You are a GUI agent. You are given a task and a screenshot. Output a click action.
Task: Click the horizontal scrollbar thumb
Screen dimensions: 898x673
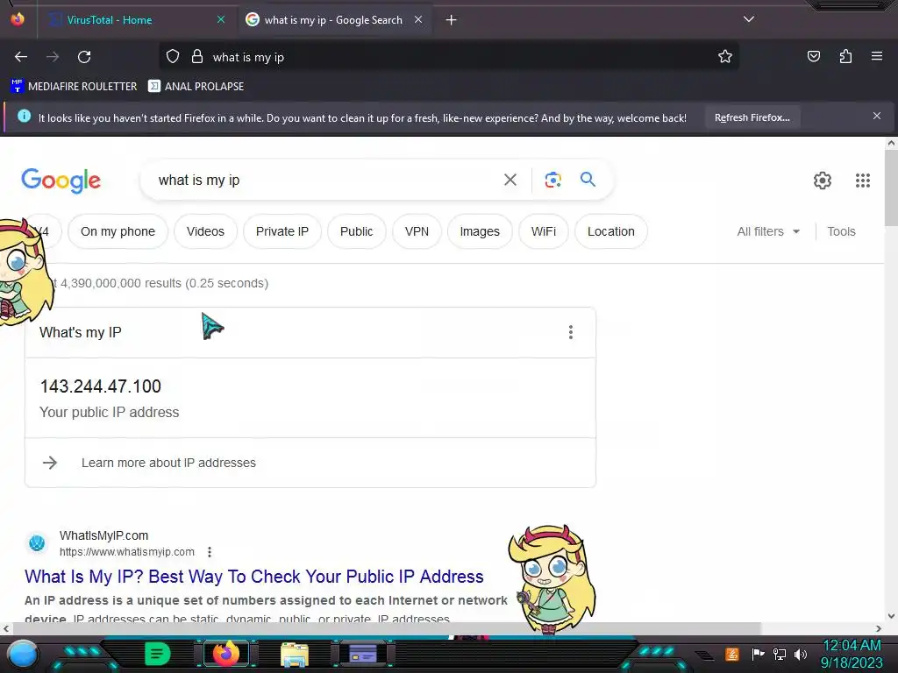(387, 628)
